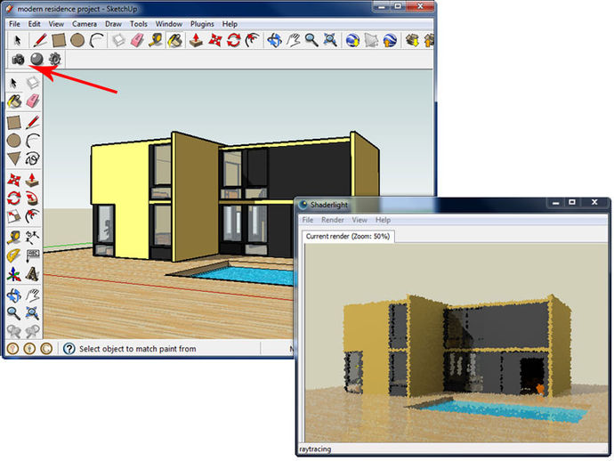
Task: Select the Paint Bucket in the horizontal toolbar
Action: pyautogui.click(x=175, y=40)
